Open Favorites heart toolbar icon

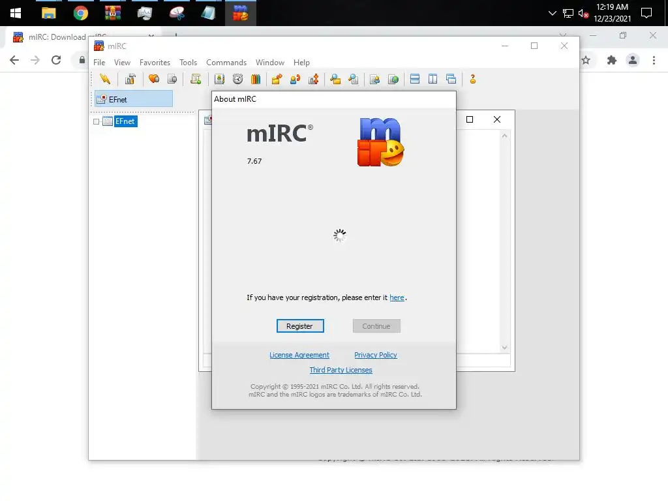[x=154, y=79]
